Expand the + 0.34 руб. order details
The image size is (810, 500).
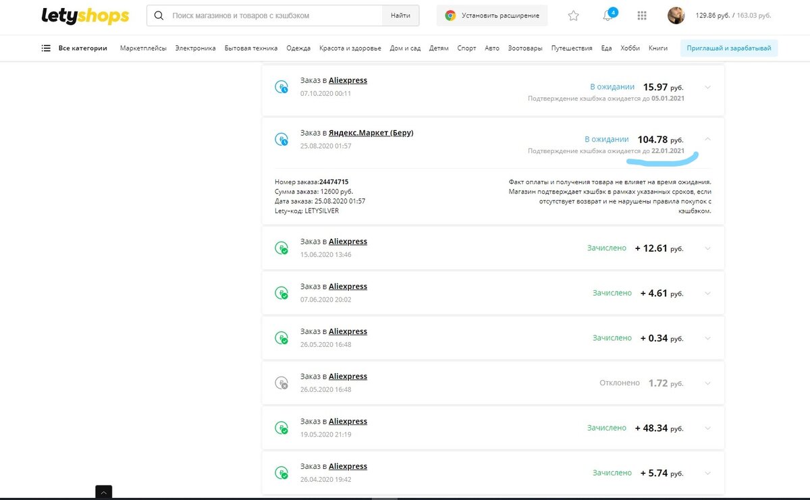[x=707, y=338]
